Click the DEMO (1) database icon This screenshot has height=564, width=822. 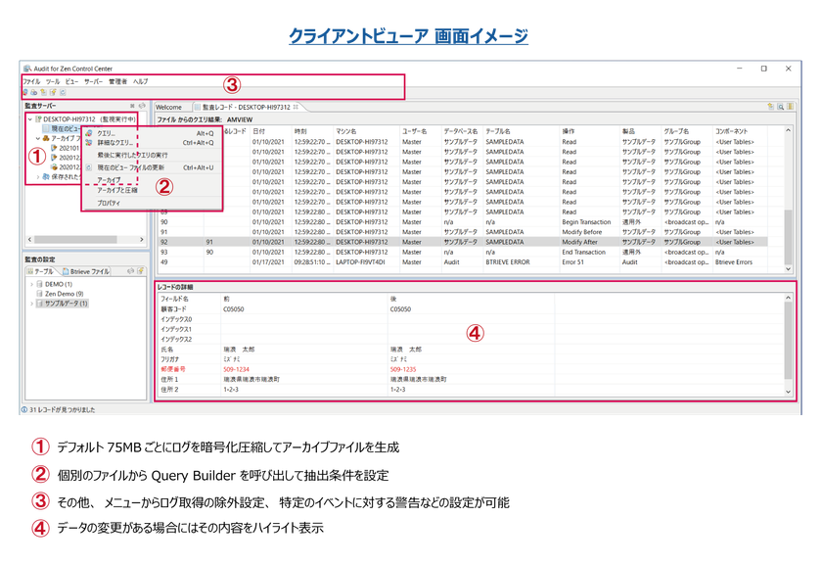click(40, 284)
